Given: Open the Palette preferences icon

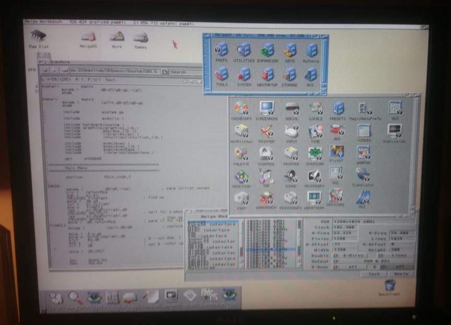Looking at the screenshot, I should [x=240, y=154].
